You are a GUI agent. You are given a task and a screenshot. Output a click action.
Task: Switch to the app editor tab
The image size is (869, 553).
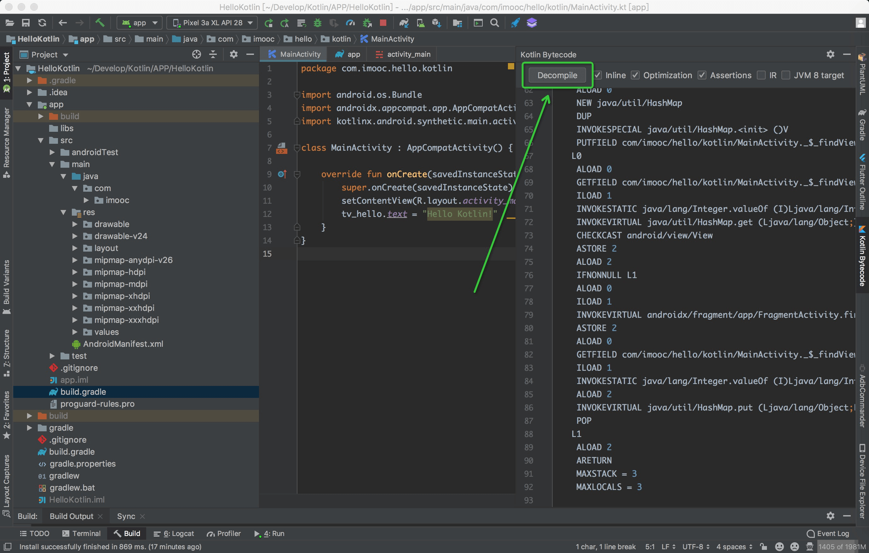pos(348,54)
